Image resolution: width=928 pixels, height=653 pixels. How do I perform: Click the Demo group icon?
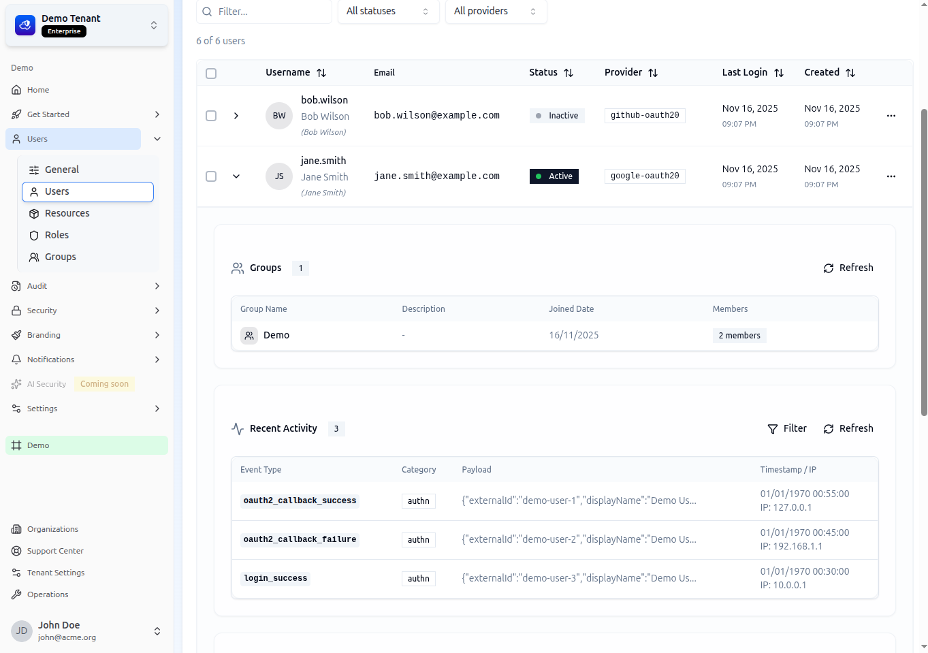[249, 336]
